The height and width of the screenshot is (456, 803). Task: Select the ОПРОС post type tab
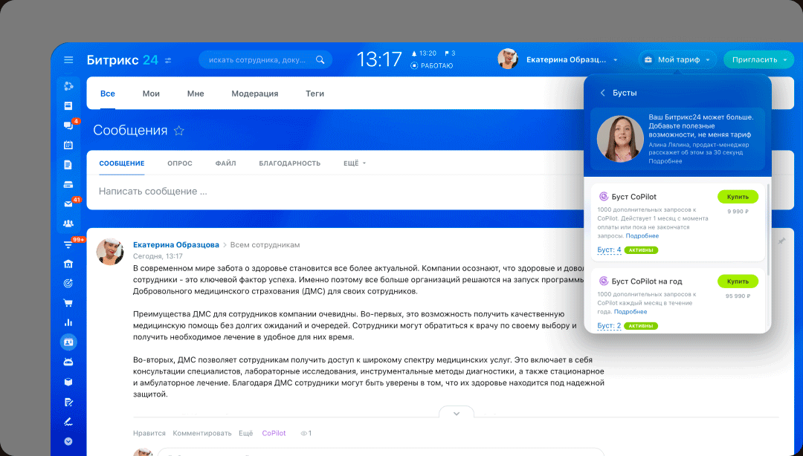click(x=180, y=163)
